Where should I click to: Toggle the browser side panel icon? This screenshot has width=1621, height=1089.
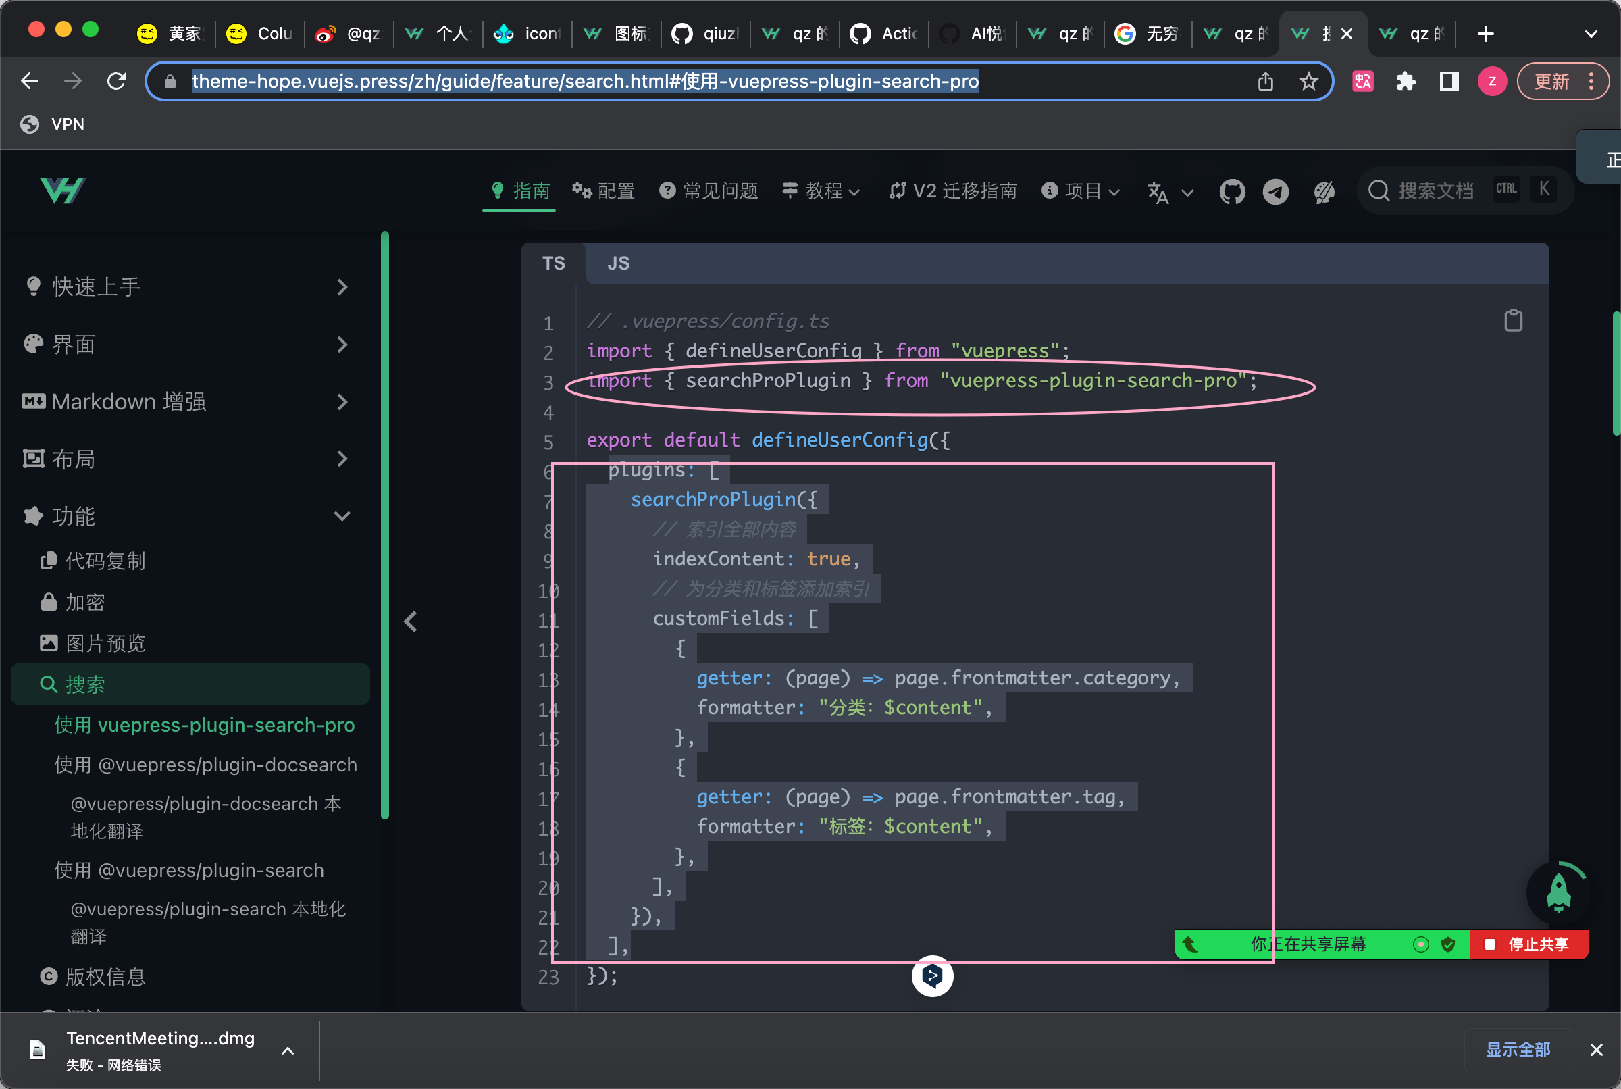[1449, 81]
